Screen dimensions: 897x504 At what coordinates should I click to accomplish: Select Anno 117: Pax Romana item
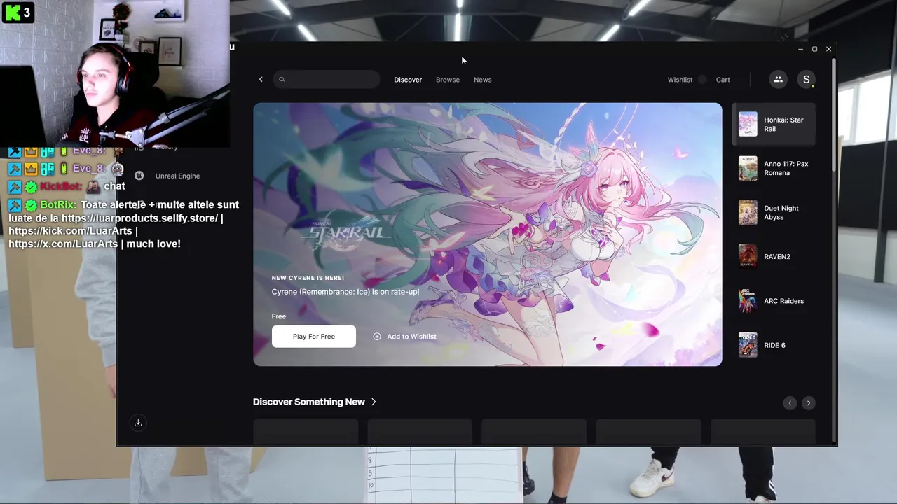tap(774, 169)
